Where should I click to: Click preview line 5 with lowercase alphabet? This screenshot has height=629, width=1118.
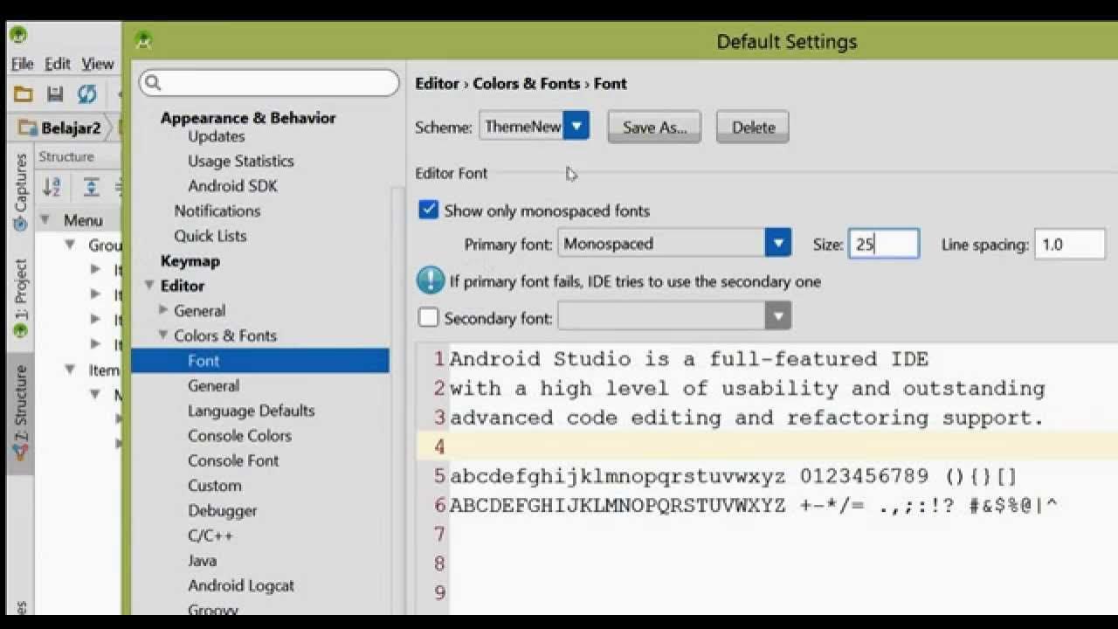[x=733, y=476]
